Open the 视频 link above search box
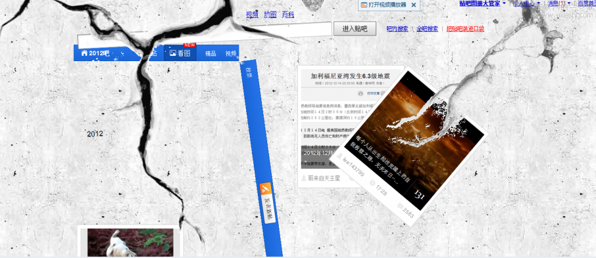The height and width of the screenshot is (258, 596). tap(252, 15)
